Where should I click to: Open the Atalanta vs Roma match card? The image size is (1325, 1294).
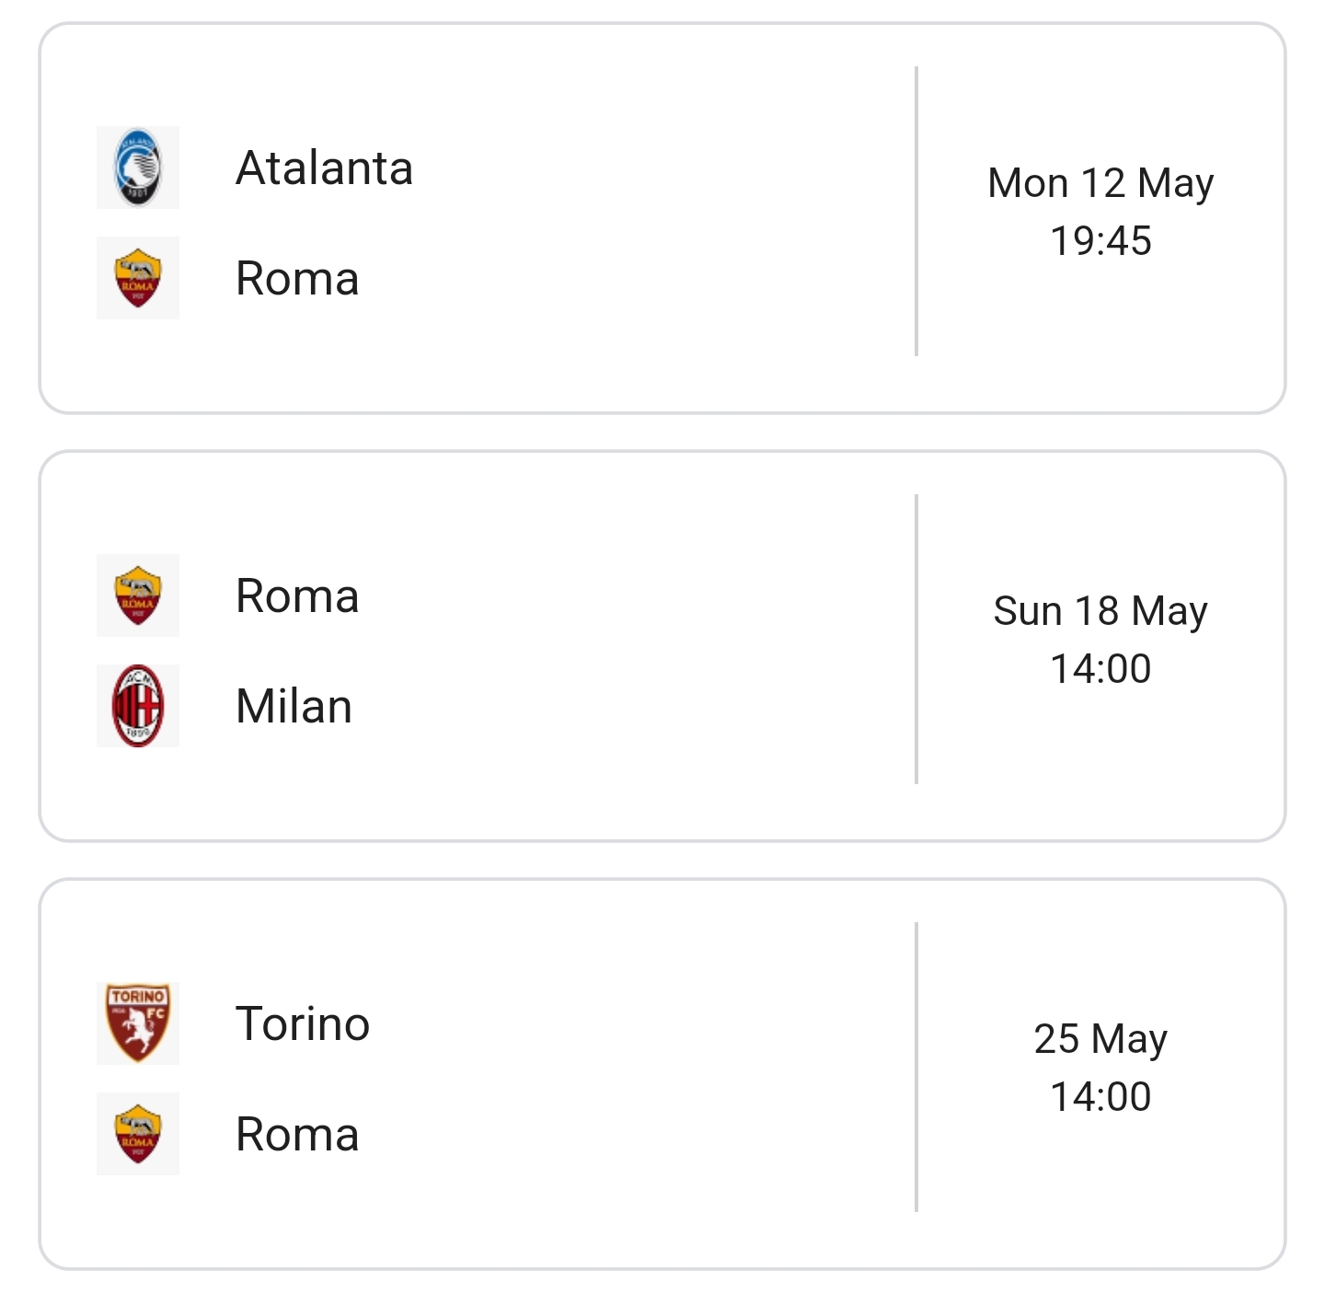[x=662, y=218]
